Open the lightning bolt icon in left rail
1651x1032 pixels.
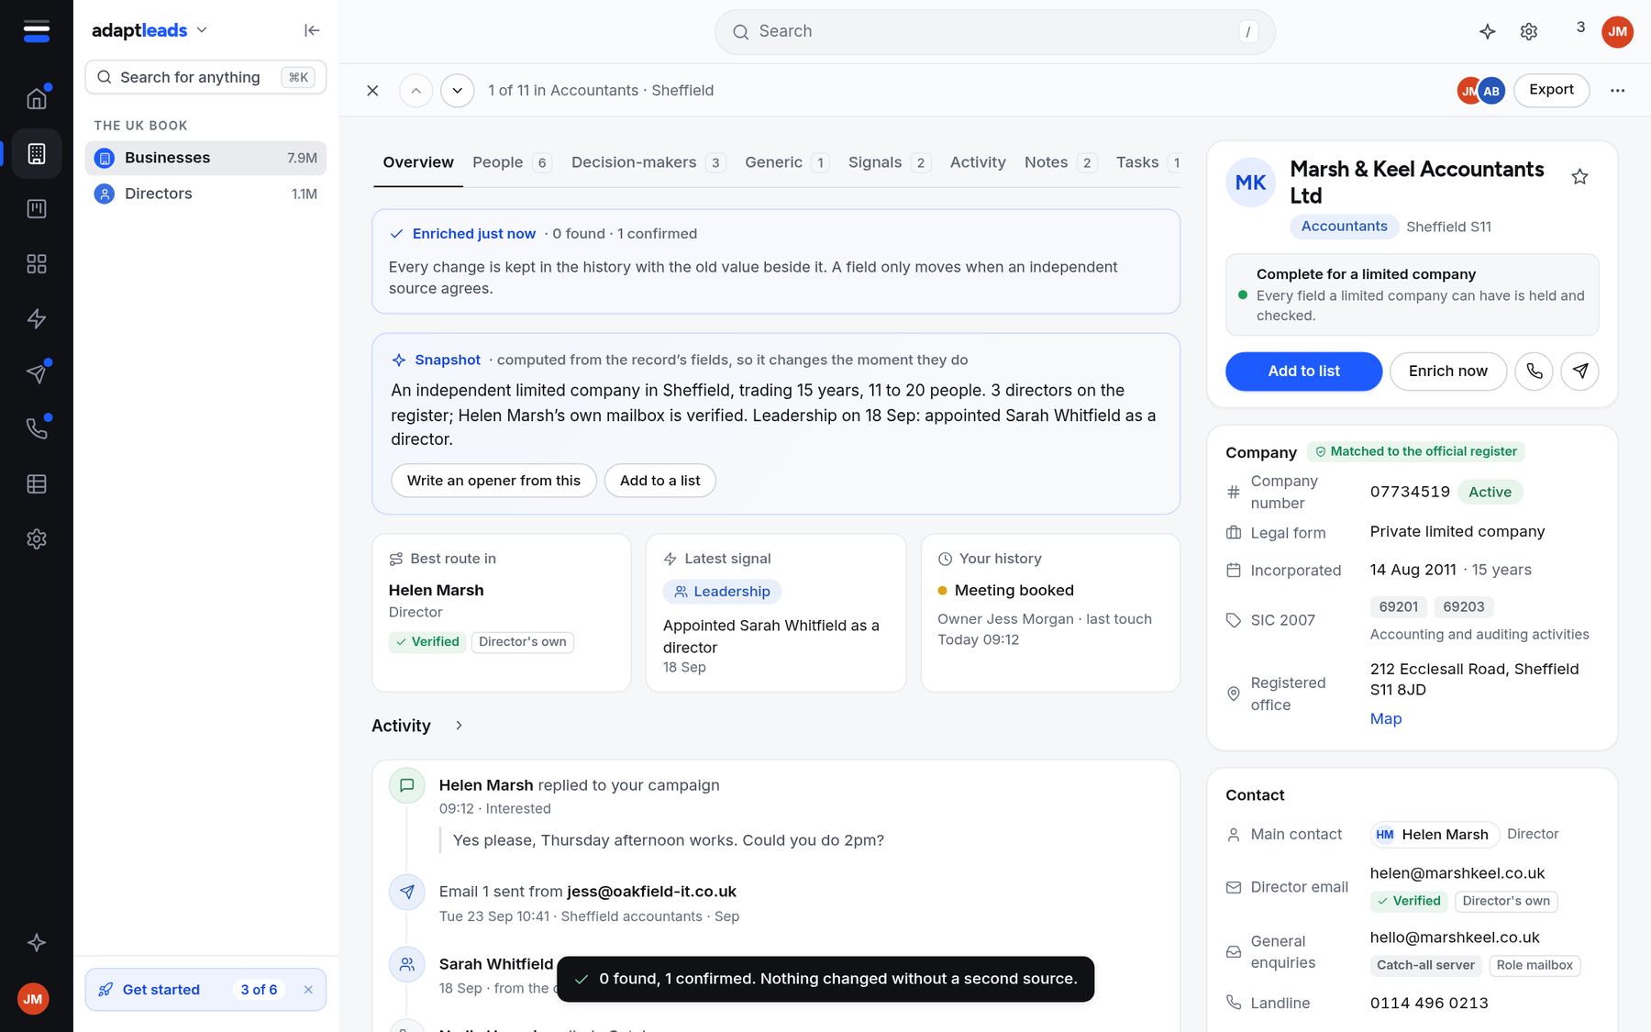click(x=37, y=318)
